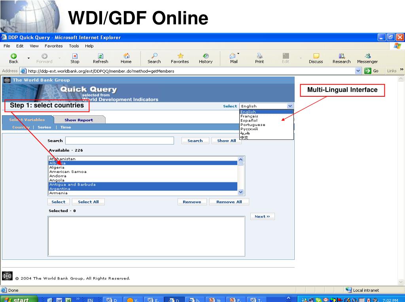Open the Favorites star icon
405x302 pixels.
point(180,56)
